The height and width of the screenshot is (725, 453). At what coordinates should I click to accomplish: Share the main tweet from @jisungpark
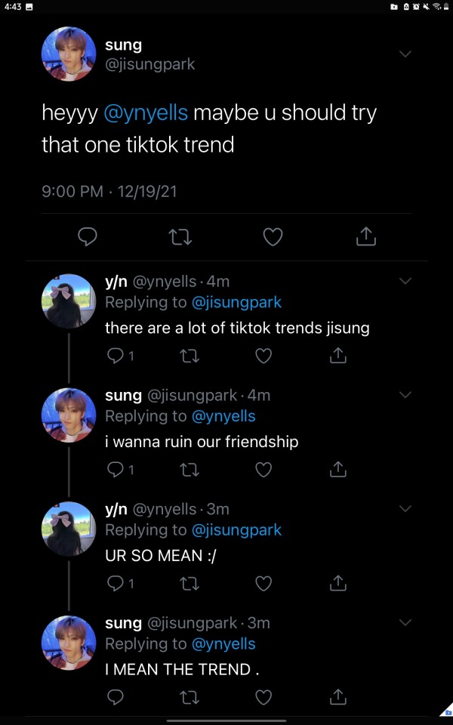click(x=365, y=237)
